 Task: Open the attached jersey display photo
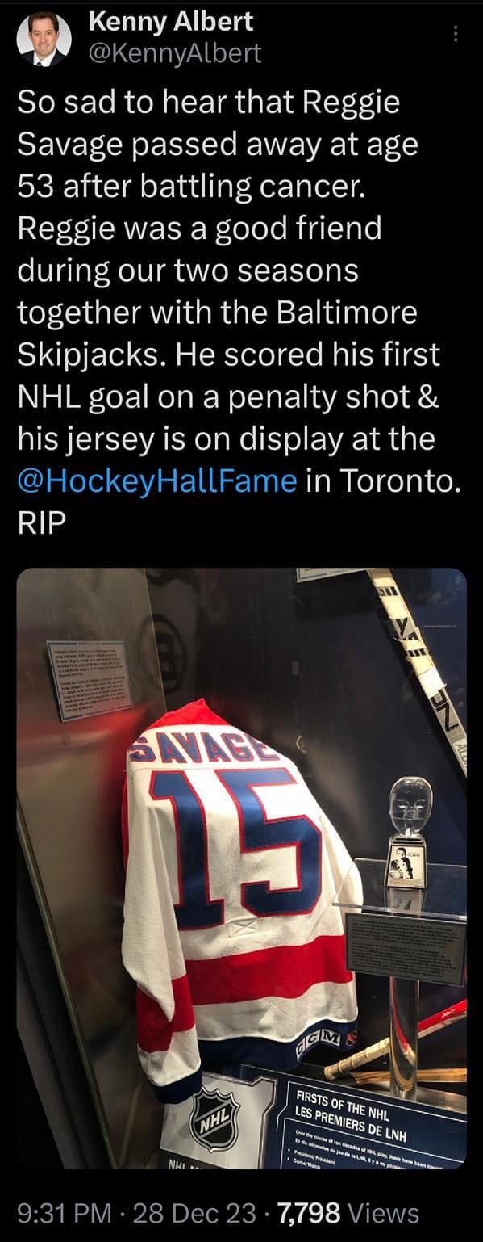(242, 872)
